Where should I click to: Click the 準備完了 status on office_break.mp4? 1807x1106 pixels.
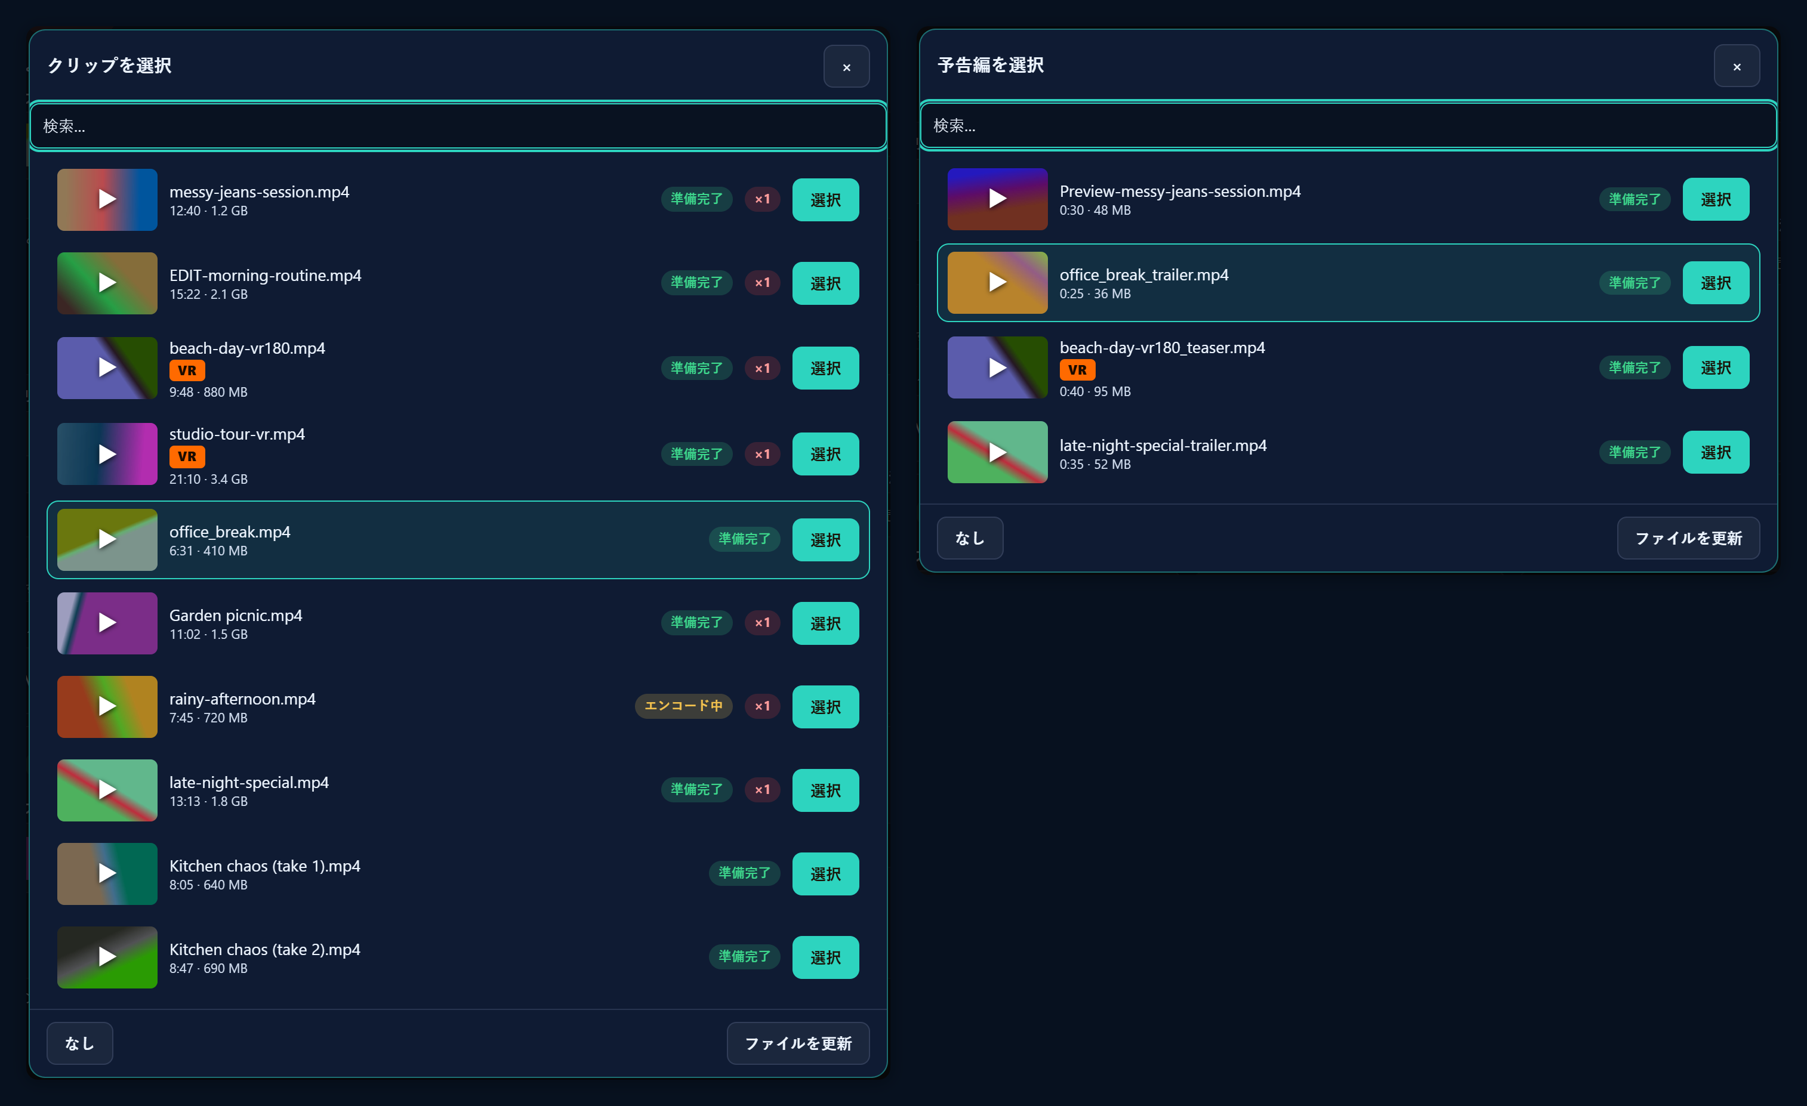tap(744, 539)
